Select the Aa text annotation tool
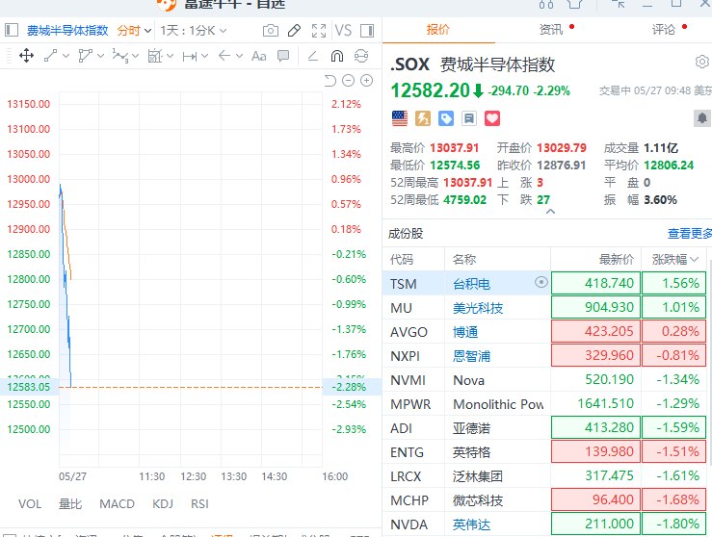The width and height of the screenshot is (712, 537). (259, 56)
